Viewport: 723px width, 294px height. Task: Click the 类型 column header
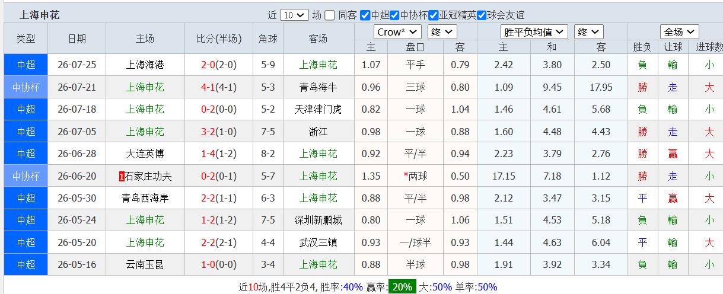click(26, 39)
